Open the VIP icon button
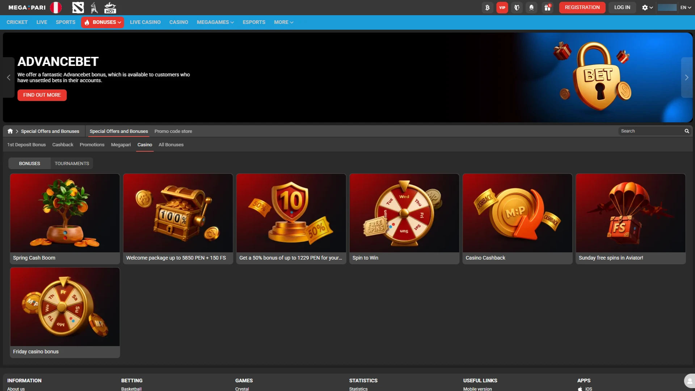This screenshot has height=391, width=695. point(502,8)
